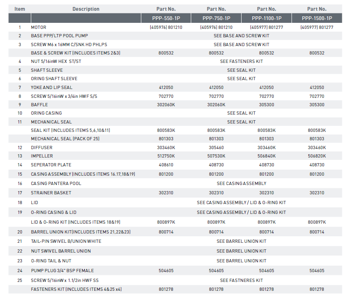347x295 pixels.
Task: Select the MOTOR description cell
Action: (39, 27)
